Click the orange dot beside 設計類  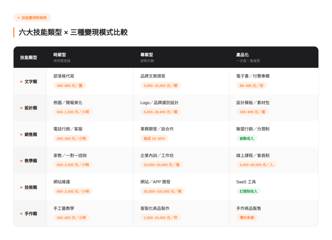pos(21,108)
